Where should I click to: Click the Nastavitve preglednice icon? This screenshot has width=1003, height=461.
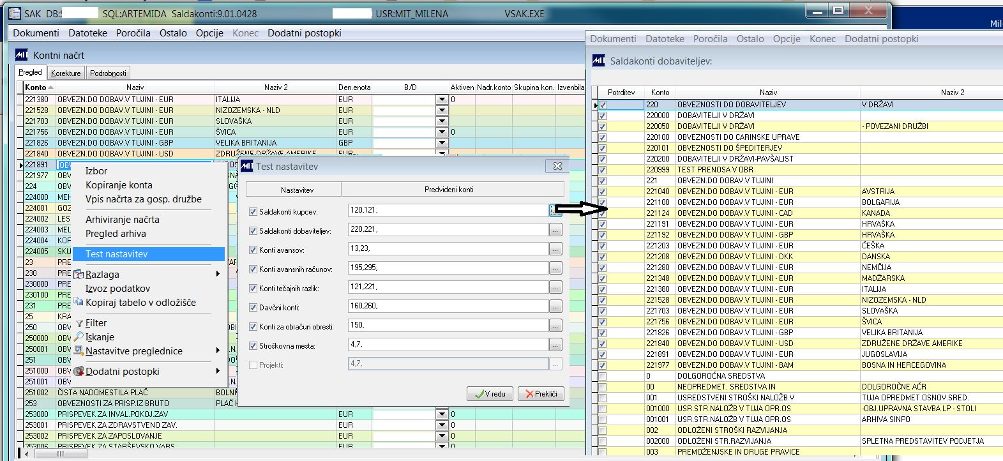[x=79, y=351]
